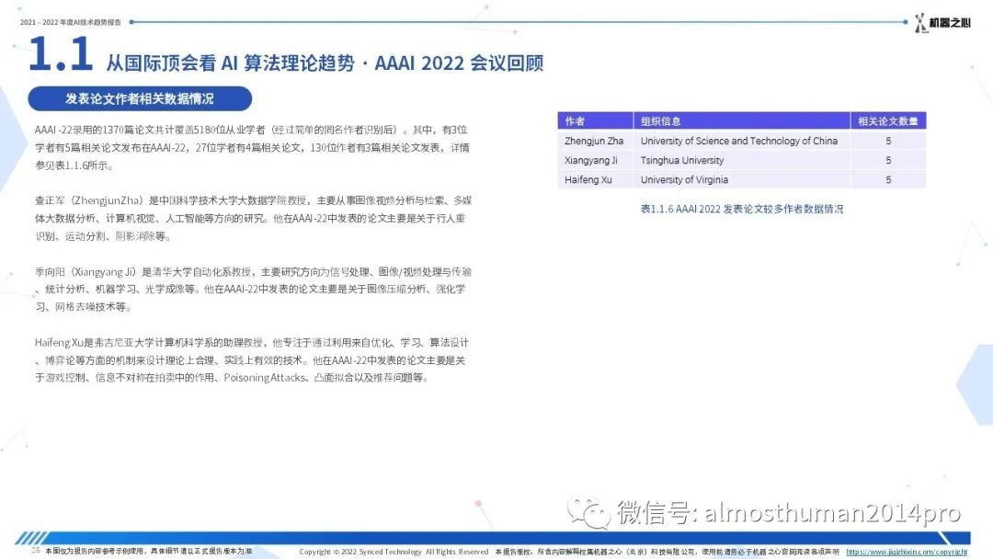Click the table caption 表1.1.6 text
993x559 pixels.
[741, 209]
